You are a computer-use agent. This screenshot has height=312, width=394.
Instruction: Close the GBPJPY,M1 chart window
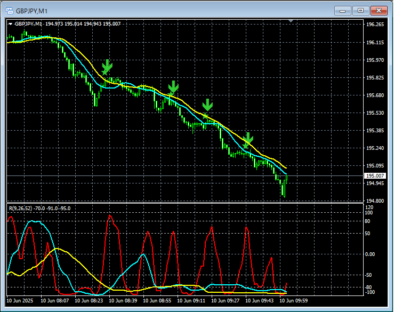[x=379, y=10]
